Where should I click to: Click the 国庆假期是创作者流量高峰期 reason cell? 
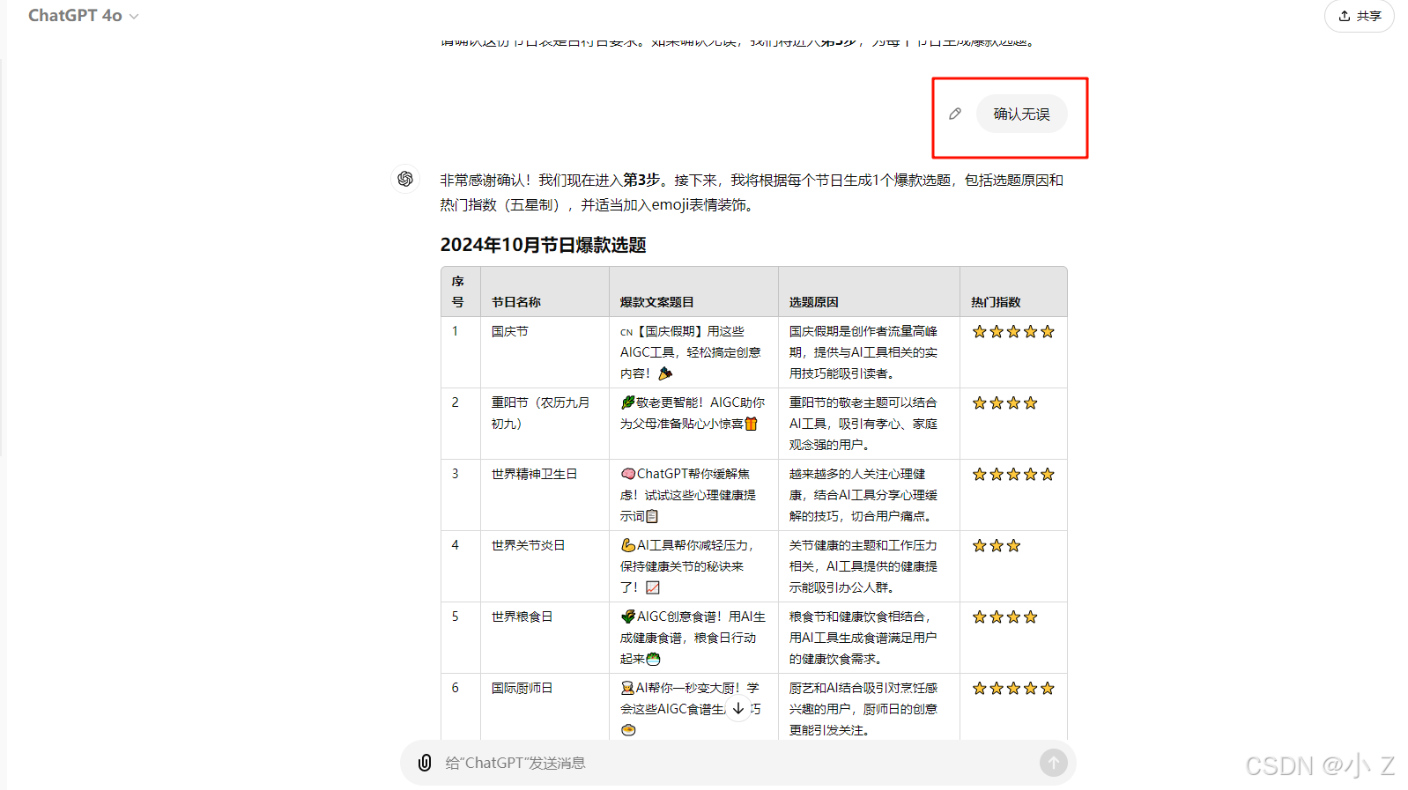click(x=869, y=352)
